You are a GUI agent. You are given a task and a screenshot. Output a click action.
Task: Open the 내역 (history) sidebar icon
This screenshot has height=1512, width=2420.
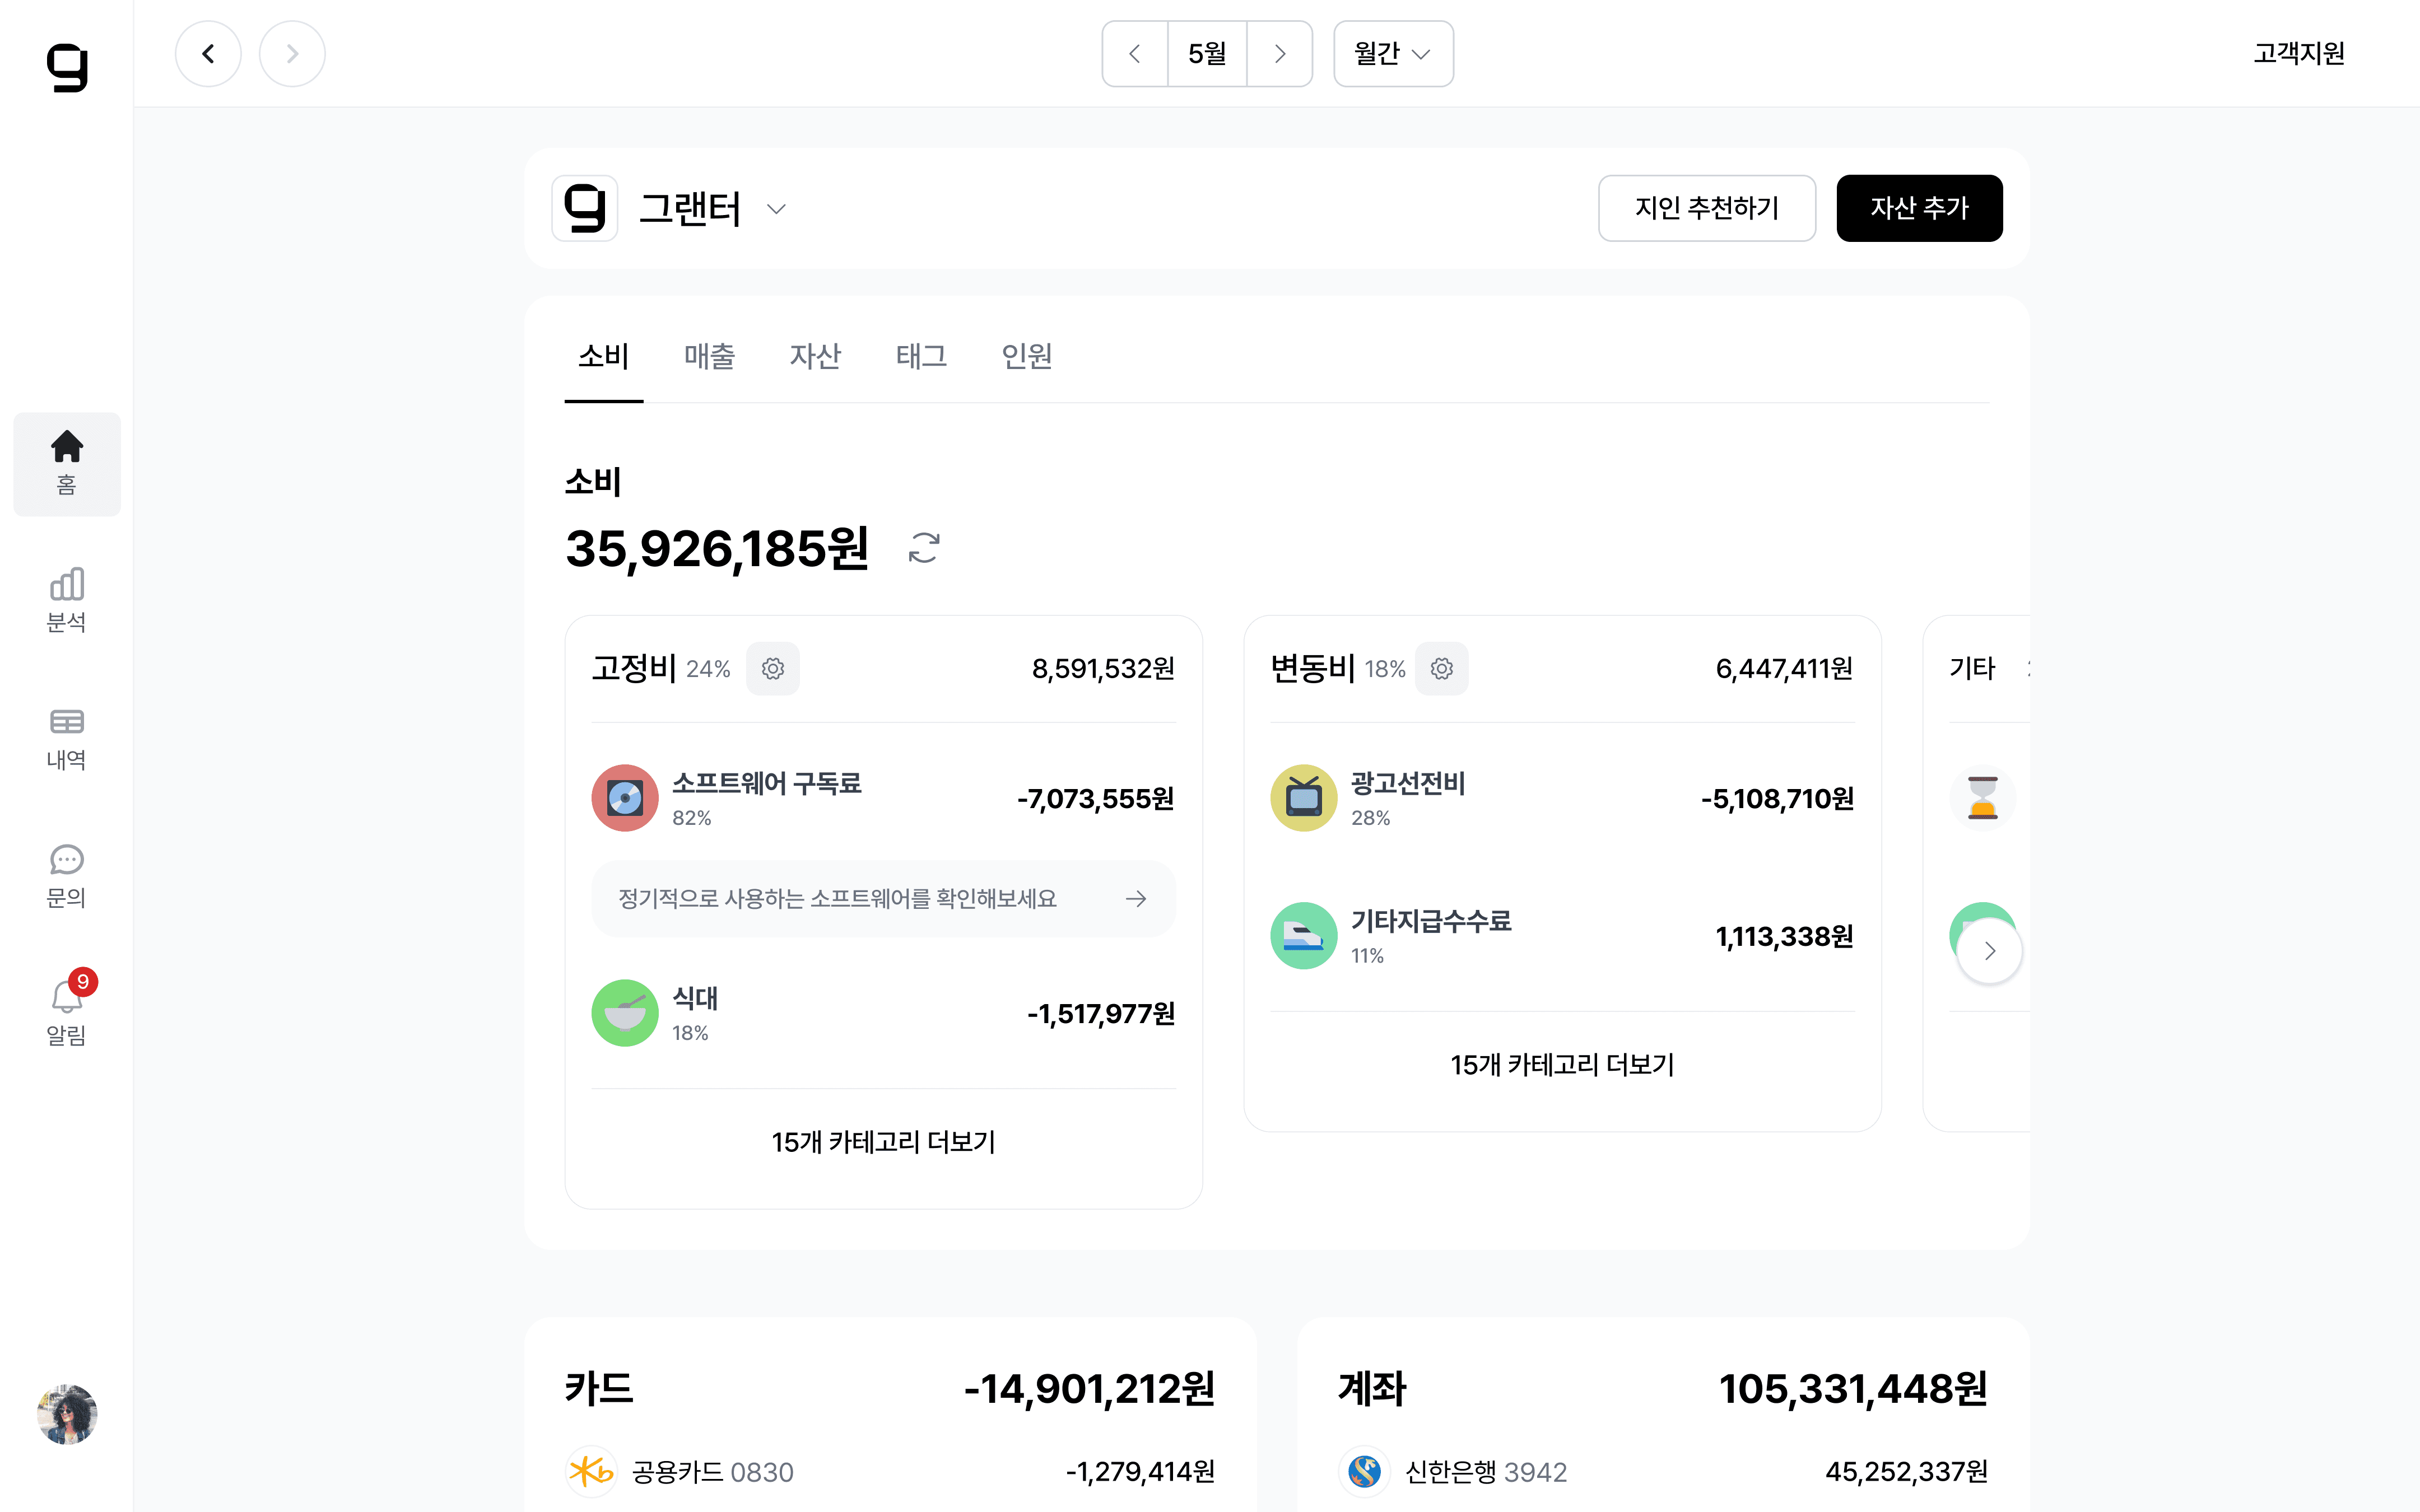coord(66,738)
